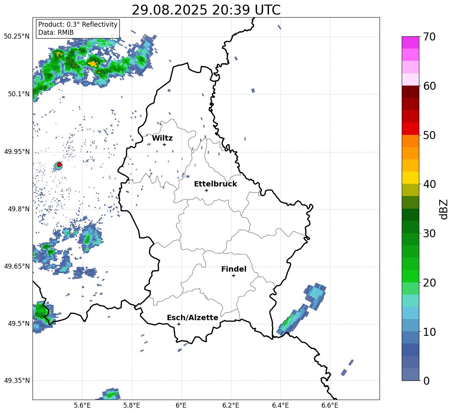Viewport: 453px width, 413px height.
Task: Click the elongated green echo east of Luxembourg
Action: point(292,320)
